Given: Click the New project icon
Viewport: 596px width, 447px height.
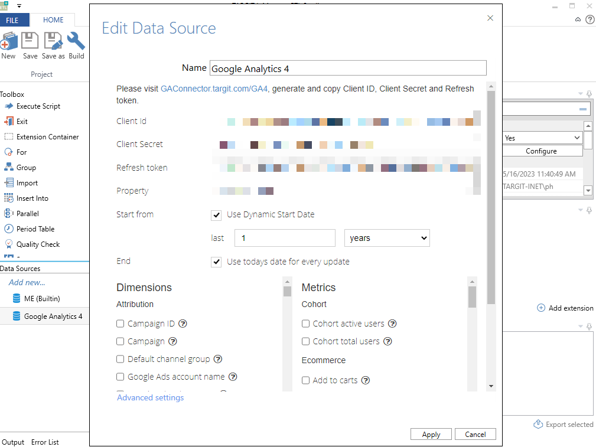Looking at the screenshot, I should tap(8, 41).
